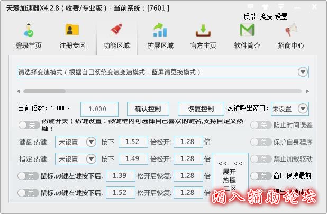Open the 招商中心 megaphone icon

pos(290,30)
